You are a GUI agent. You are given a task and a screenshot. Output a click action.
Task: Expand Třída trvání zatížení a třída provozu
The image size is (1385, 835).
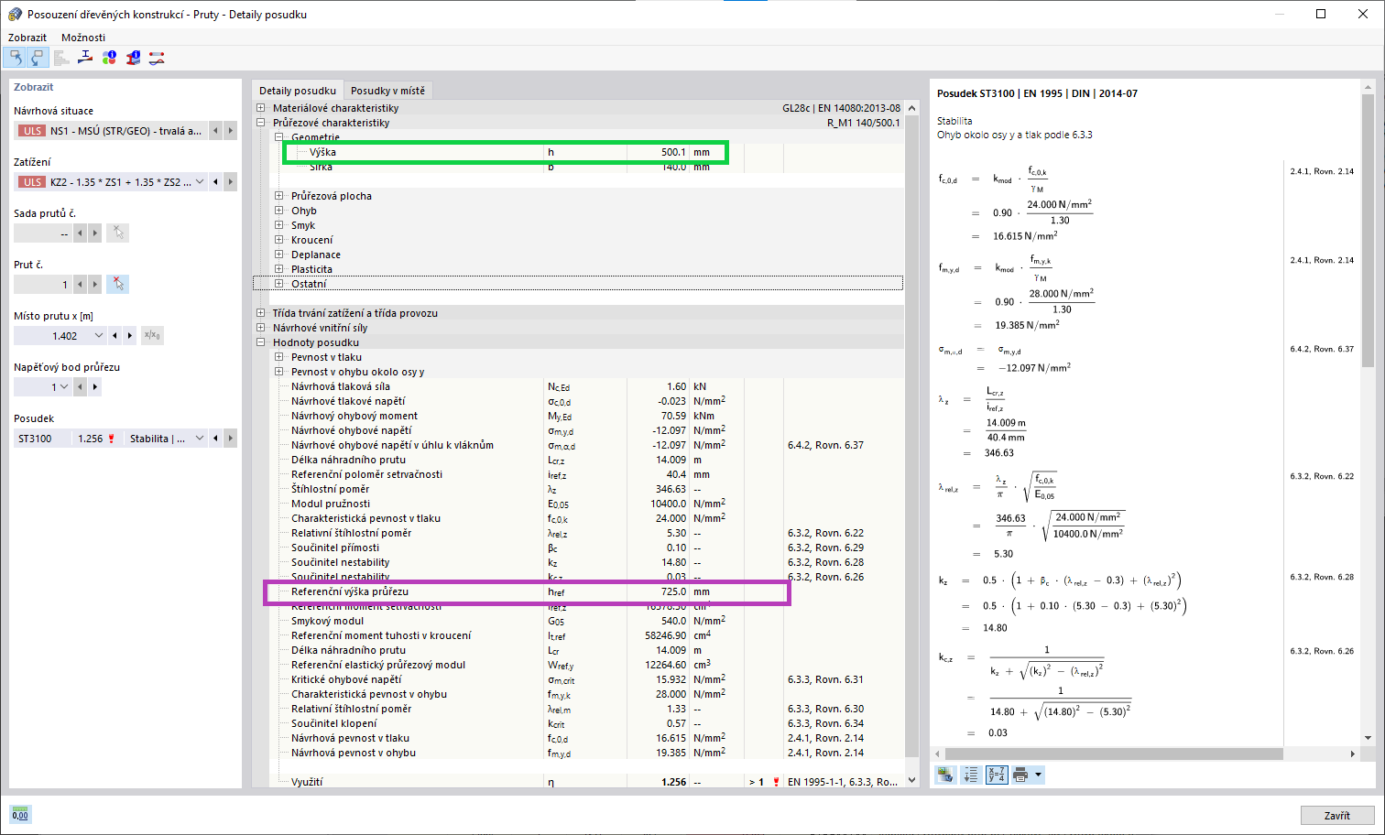click(x=261, y=313)
